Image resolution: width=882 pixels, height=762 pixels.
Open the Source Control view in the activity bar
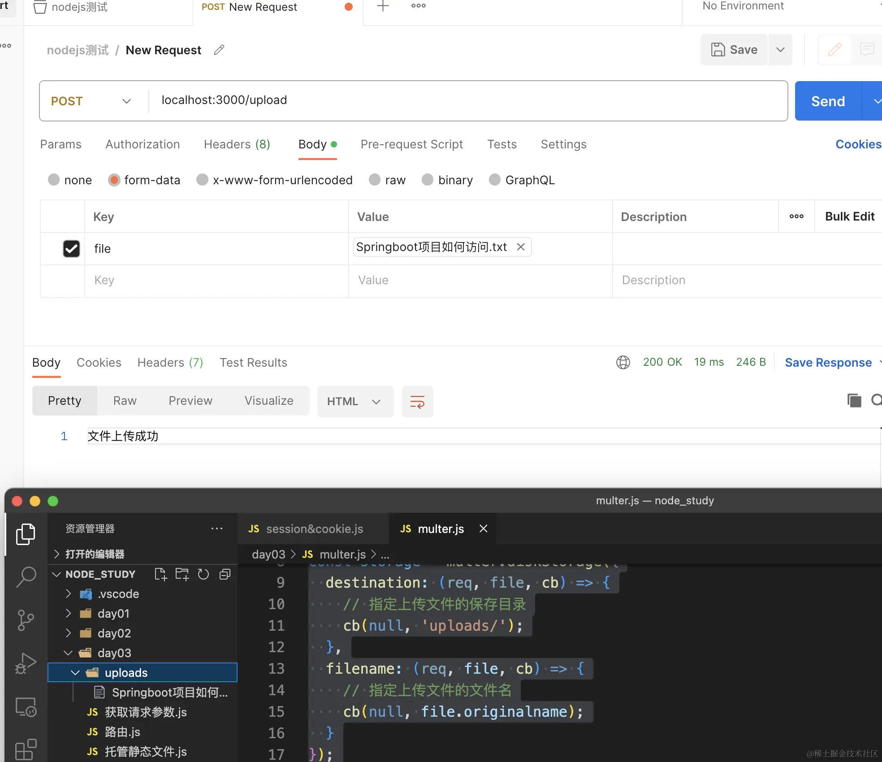point(26,620)
